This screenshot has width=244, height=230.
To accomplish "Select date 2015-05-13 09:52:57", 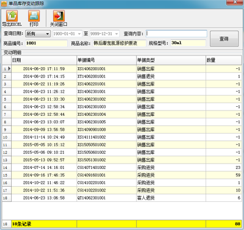I will tap(44, 160).
